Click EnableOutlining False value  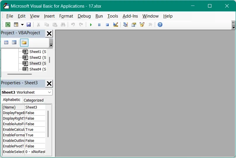[x=35, y=141]
